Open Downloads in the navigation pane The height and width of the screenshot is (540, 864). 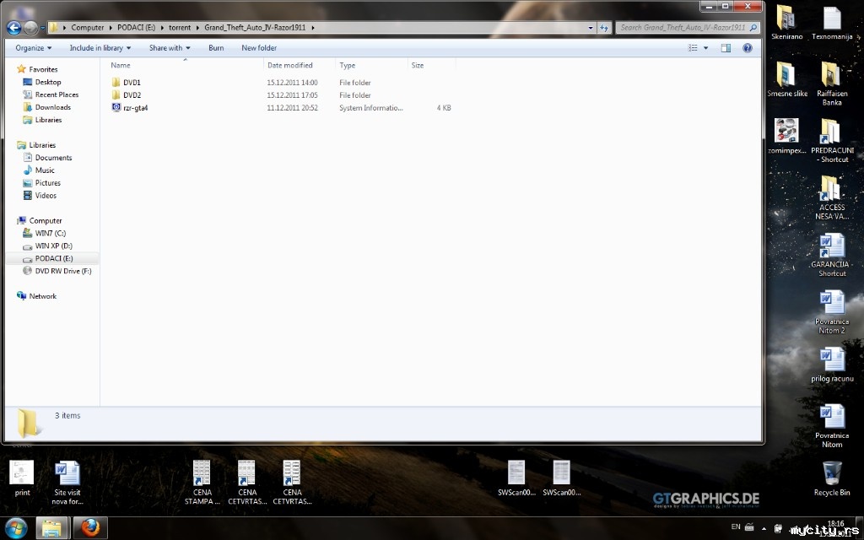pyautogui.click(x=53, y=107)
